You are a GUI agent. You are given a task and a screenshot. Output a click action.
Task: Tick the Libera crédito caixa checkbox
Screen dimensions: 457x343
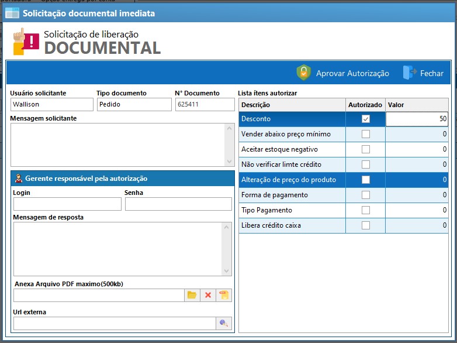pyautogui.click(x=366, y=225)
